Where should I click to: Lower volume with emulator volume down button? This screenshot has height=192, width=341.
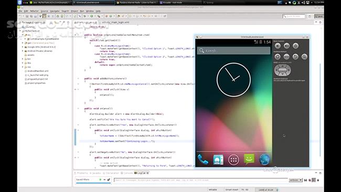[278, 46]
